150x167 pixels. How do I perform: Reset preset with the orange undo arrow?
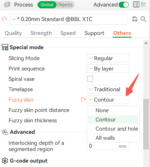4,19
